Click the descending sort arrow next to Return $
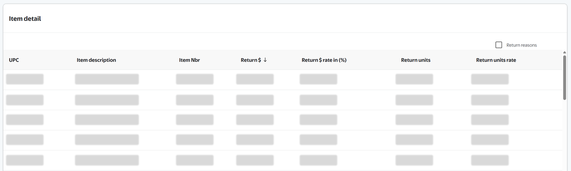The height and width of the screenshot is (171, 571). click(x=265, y=60)
